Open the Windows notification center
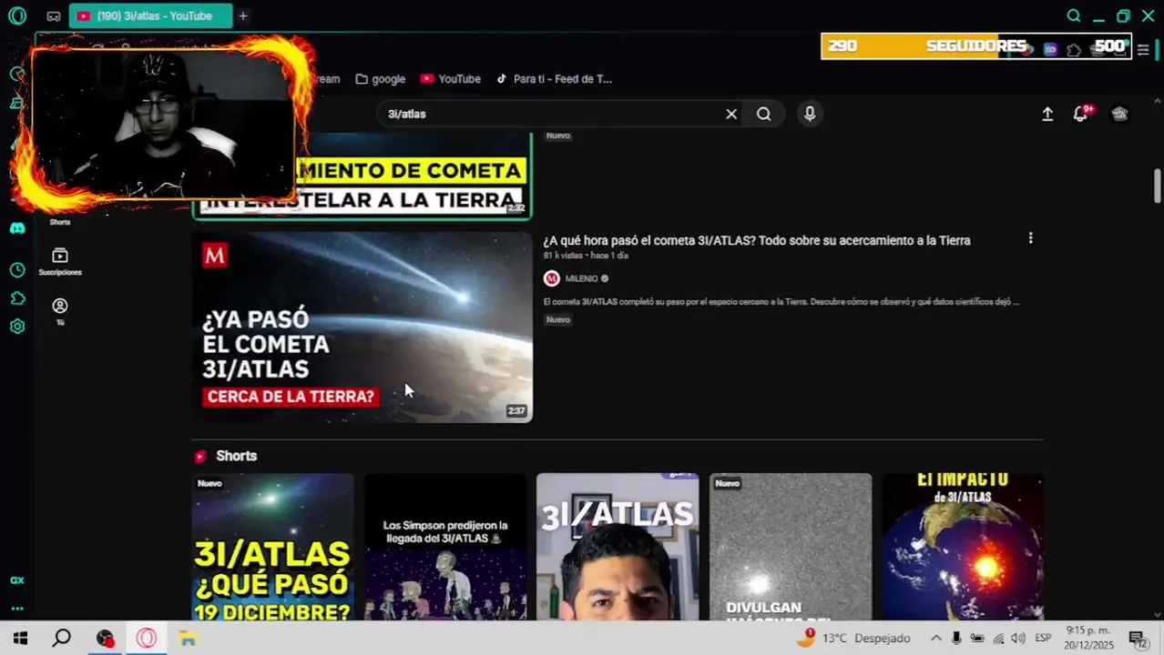 click(x=1137, y=639)
